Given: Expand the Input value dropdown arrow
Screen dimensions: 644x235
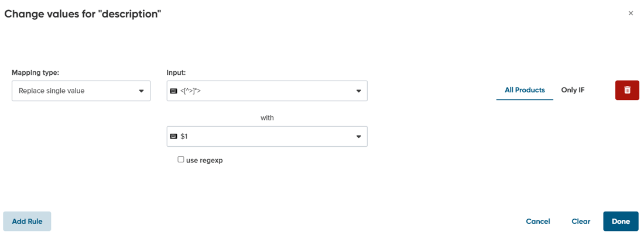Looking at the screenshot, I should 358,91.
